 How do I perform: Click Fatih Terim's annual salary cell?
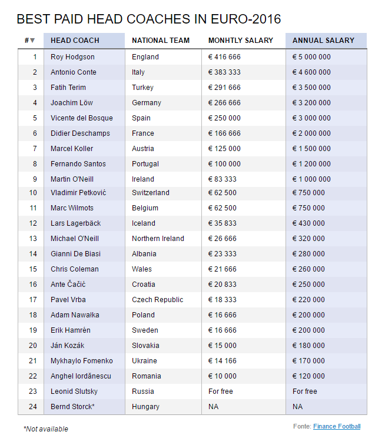point(311,88)
